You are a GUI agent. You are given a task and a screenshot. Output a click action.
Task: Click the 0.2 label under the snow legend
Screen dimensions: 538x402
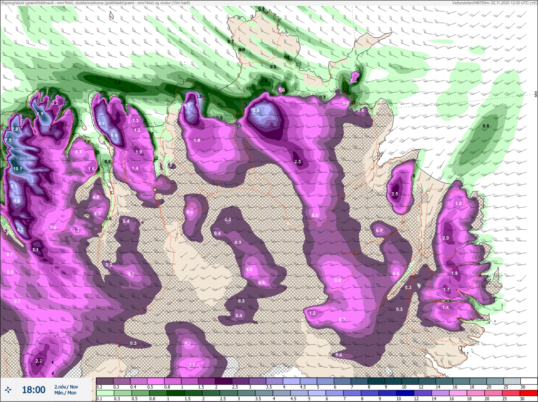click(99, 387)
